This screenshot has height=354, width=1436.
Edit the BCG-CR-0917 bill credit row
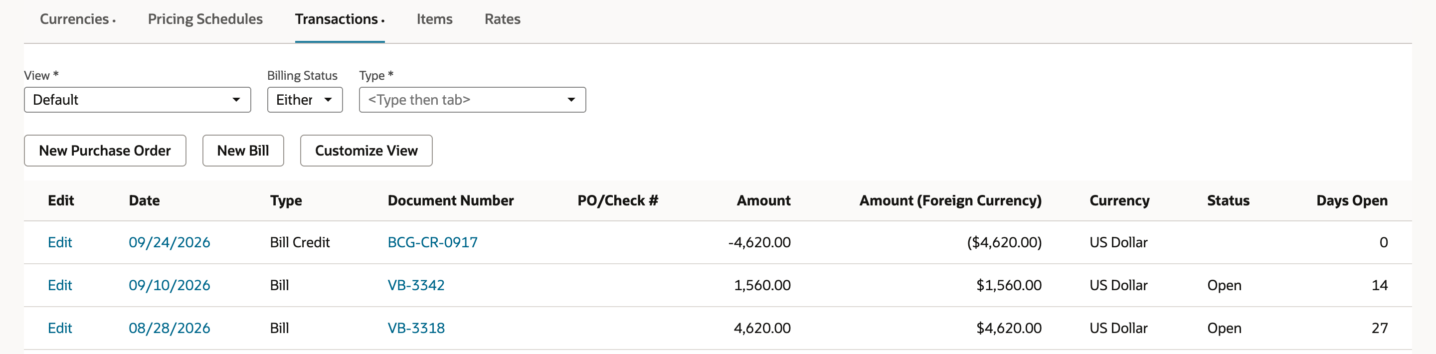click(x=60, y=242)
